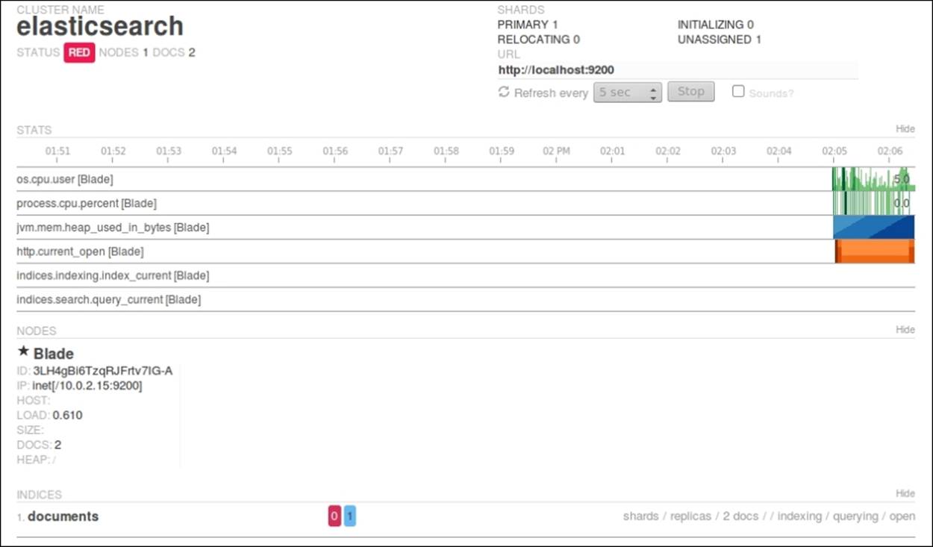Click http.current_open [Blade] stat row
The height and width of the screenshot is (547, 933).
click(x=465, y=251)
